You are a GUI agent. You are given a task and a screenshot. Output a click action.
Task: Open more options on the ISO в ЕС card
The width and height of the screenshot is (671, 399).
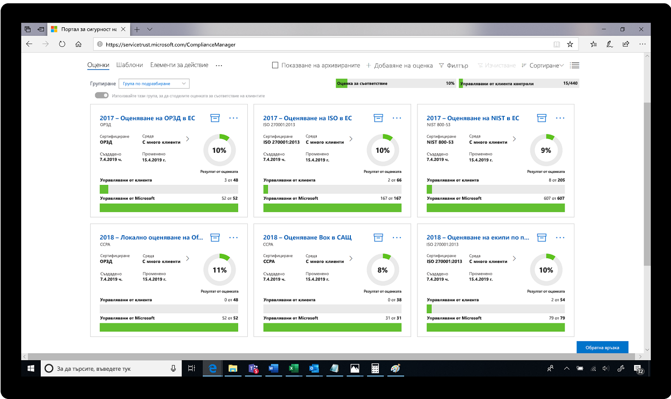(x=397, y=118)
